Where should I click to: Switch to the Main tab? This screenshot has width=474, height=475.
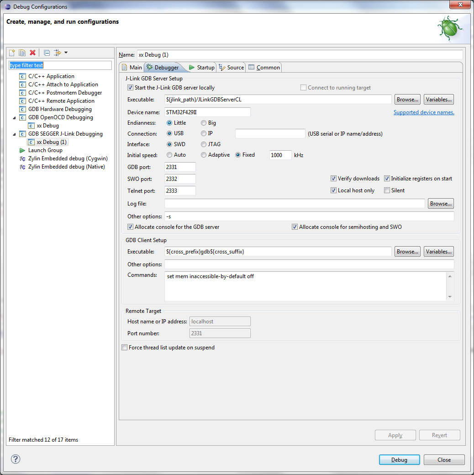[132, 68]
